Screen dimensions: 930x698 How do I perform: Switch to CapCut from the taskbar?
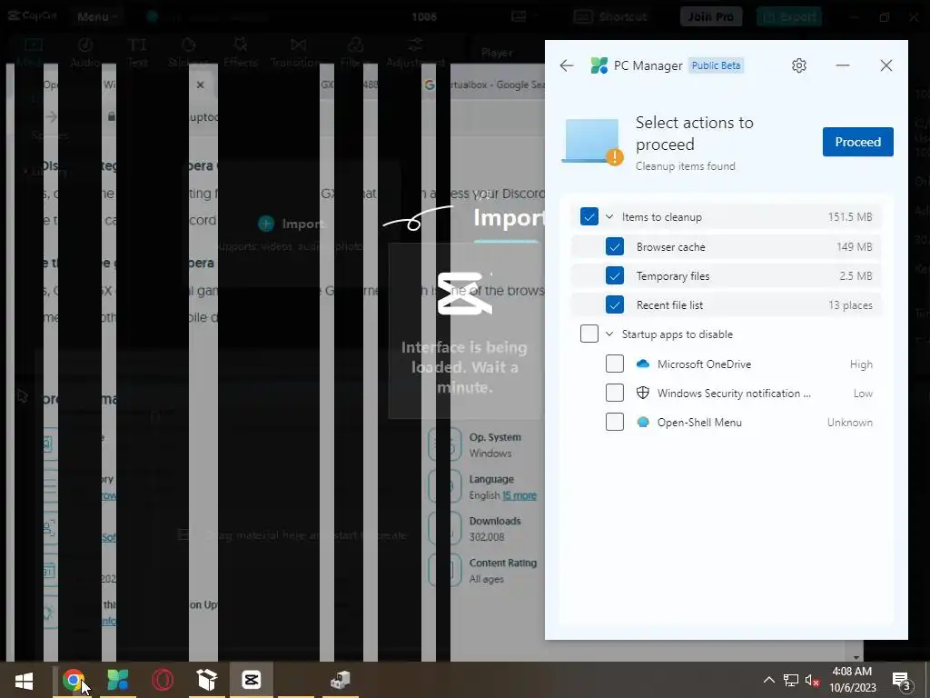pyautogui.click(x=252, y=680)
